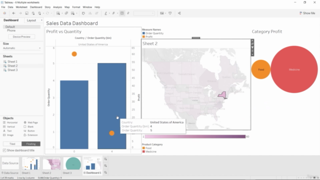Viewport: 320px width, 180px height.
Task: Select the Floating layout option
Action: 31,144
